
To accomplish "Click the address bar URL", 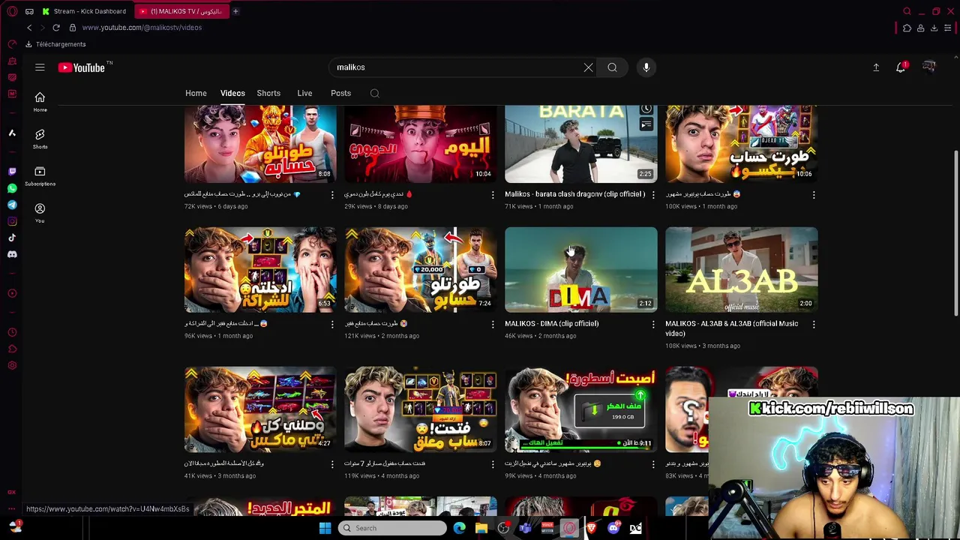I will 142,28.
